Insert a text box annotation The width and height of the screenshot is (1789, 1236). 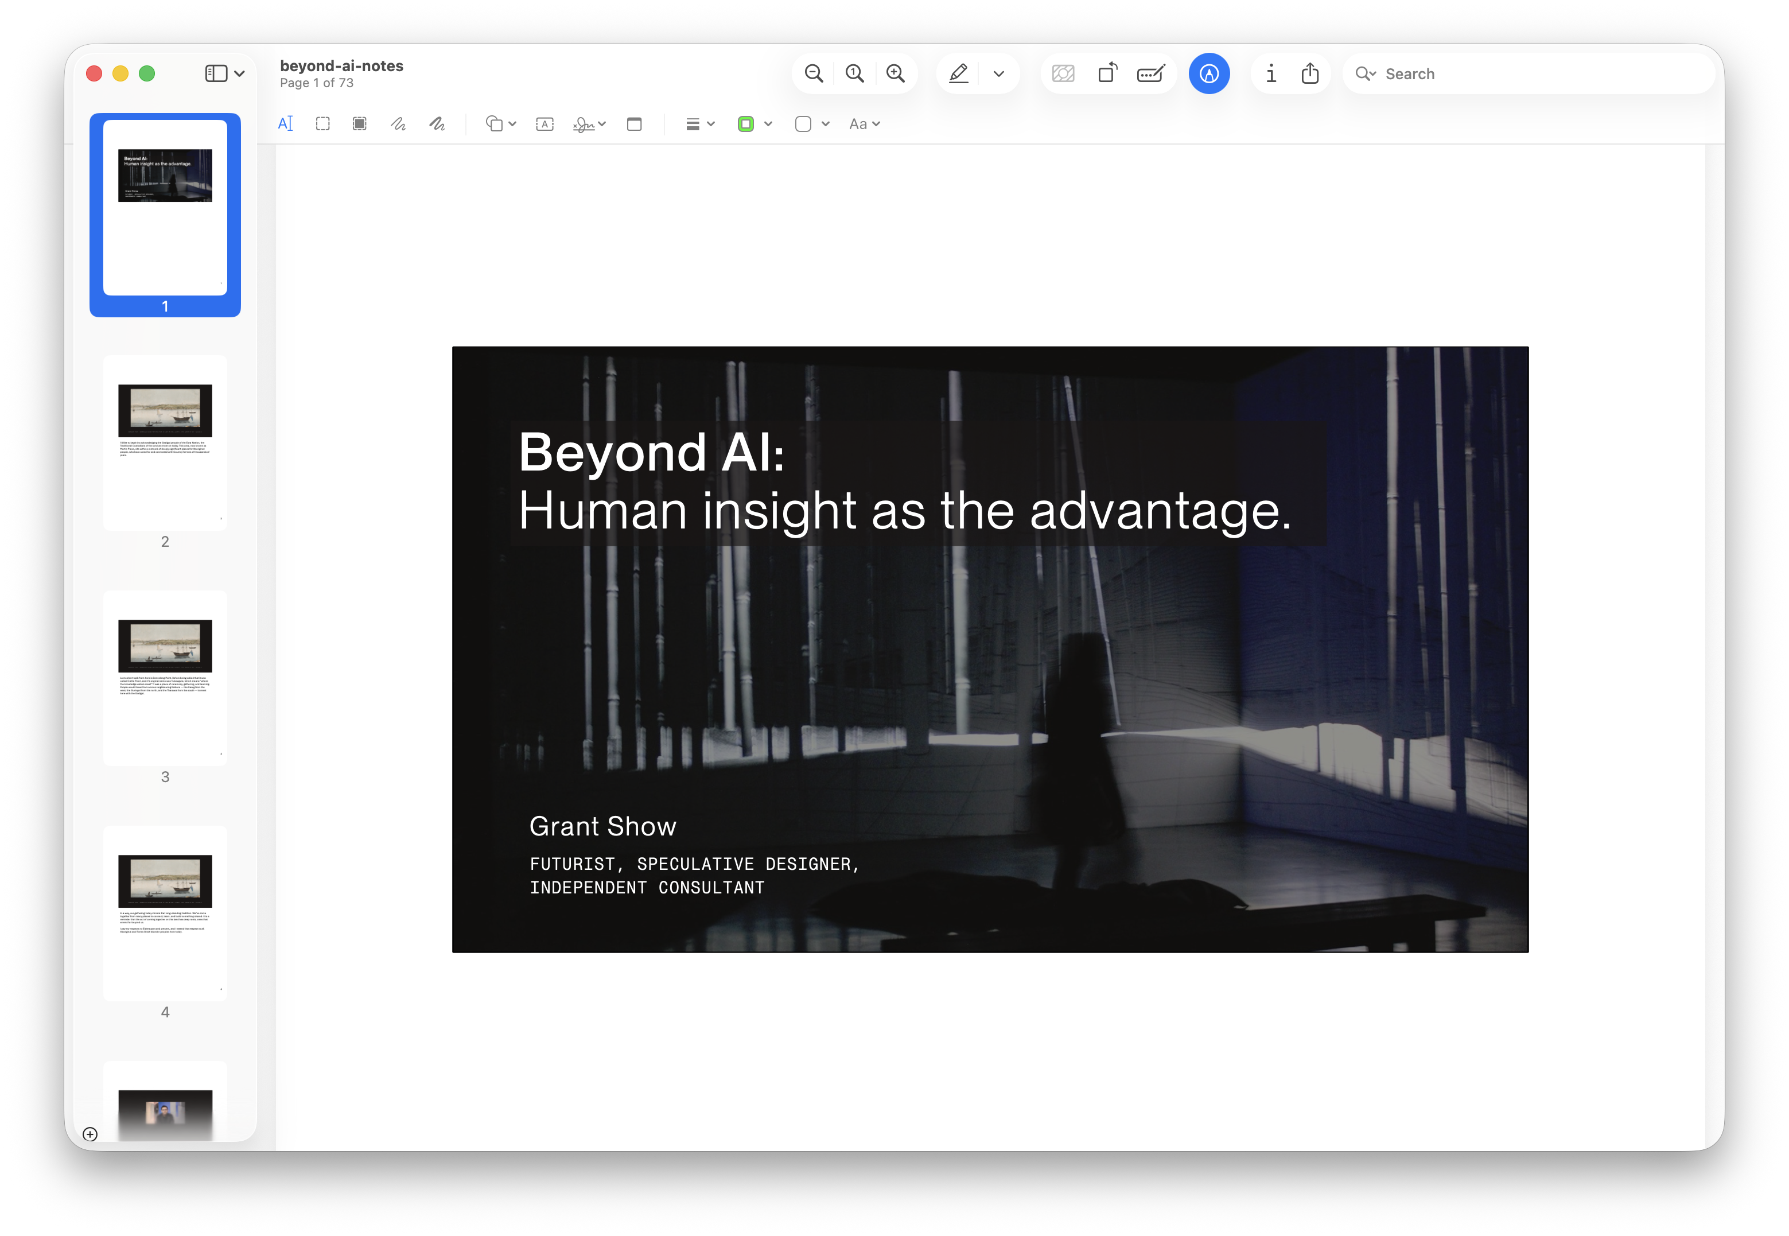pyautogui.click(x=545, y=124)
